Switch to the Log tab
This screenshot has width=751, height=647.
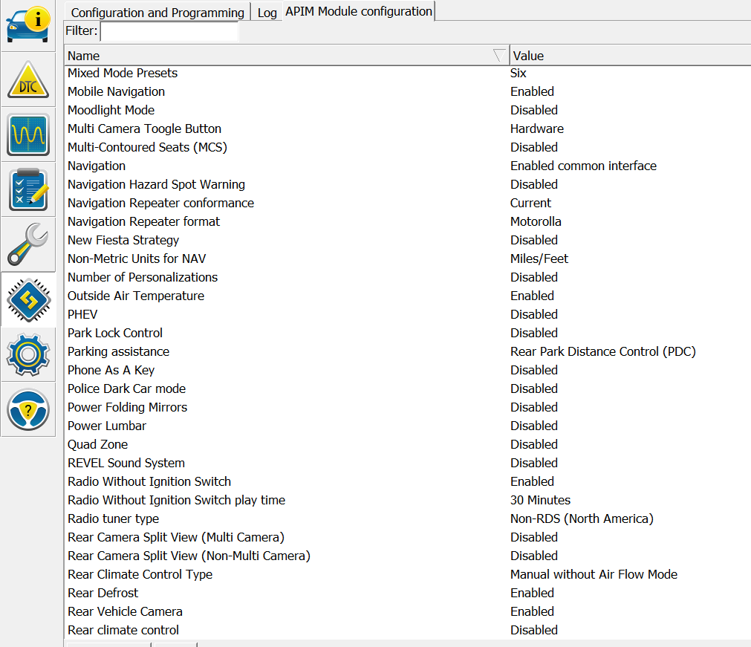[267, 13]
